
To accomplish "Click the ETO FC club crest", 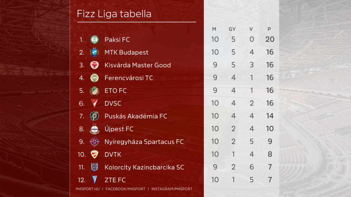I will [94, 90].
